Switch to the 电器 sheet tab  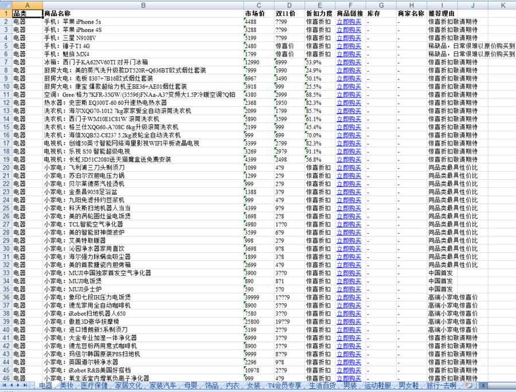pos(45,385)
